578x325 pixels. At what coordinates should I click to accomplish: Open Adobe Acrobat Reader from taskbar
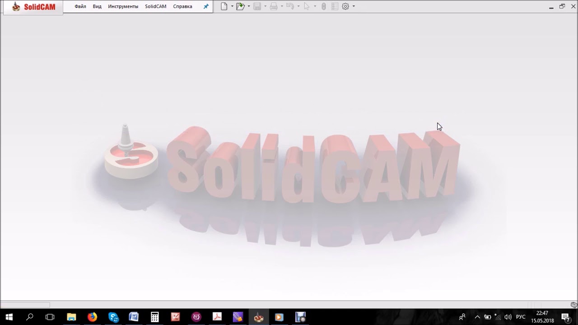217,317
